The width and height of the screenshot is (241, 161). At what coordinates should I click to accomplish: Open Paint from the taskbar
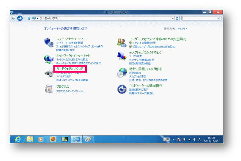pyautogui.click(x=88, y=139)
